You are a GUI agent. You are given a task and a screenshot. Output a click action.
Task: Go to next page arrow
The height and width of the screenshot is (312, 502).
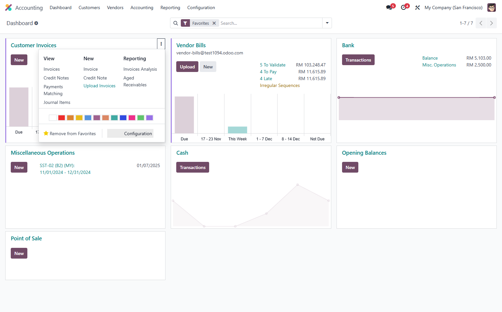tap(492, 23)
